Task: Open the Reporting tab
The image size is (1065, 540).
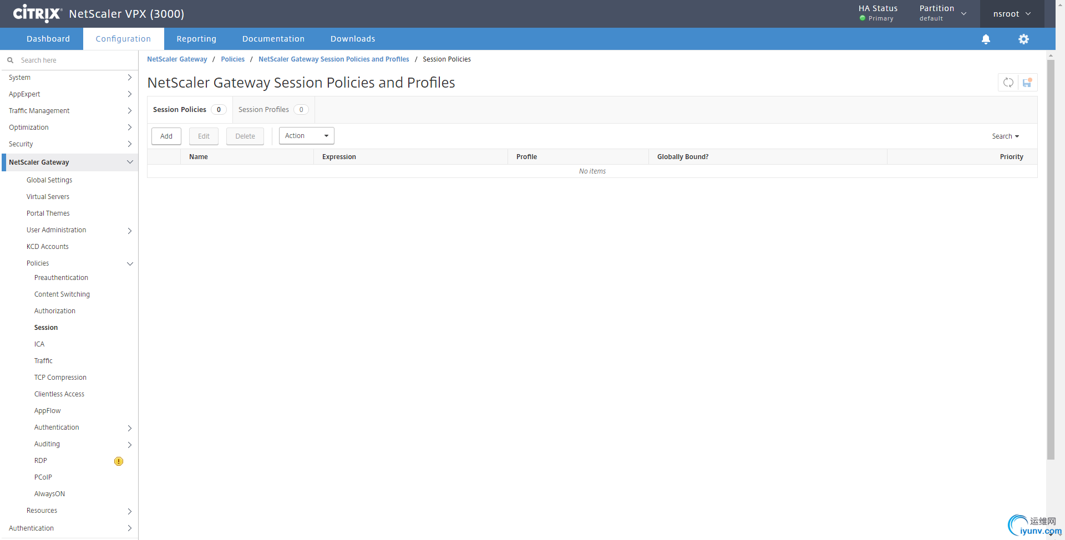Action: 196,39
